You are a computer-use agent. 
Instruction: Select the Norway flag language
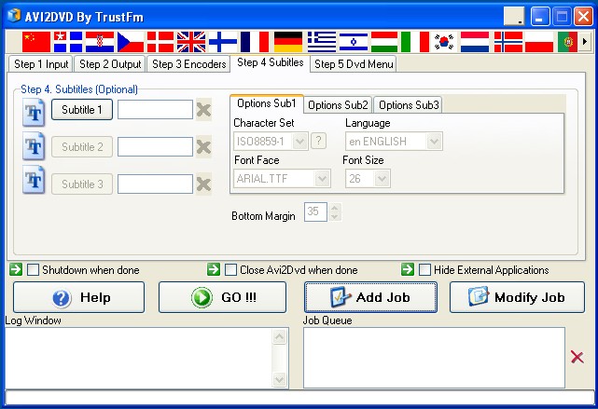508,42
